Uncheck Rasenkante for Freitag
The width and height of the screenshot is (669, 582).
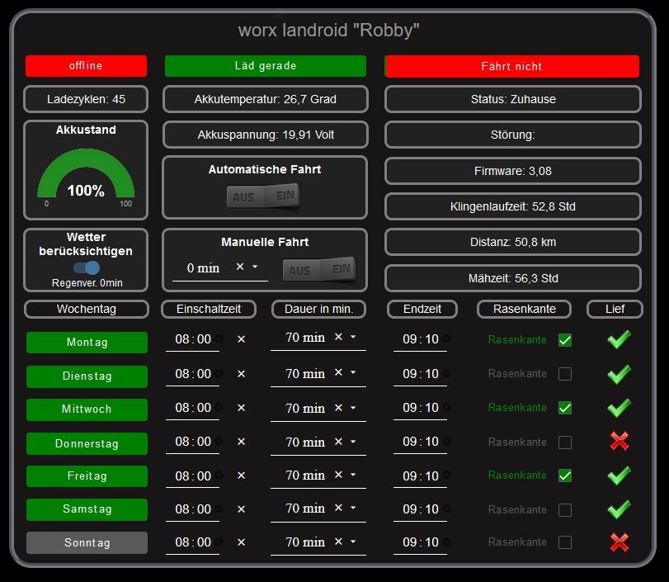pyautogui.click(x=565, y=476)
